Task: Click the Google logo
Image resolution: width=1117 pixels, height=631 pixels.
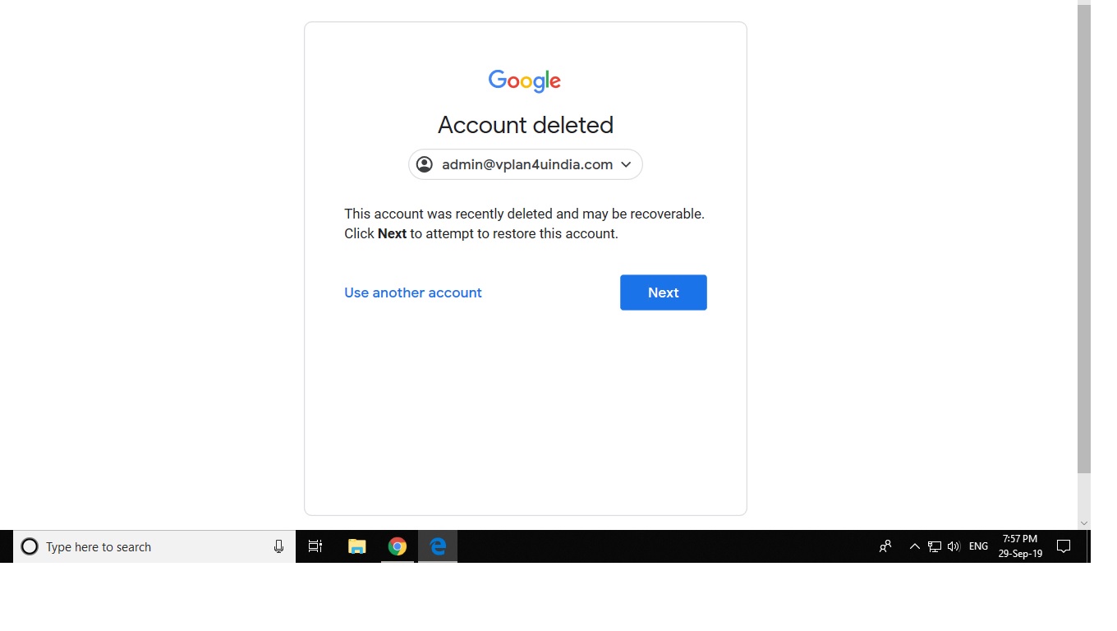Action: (525, 81)
